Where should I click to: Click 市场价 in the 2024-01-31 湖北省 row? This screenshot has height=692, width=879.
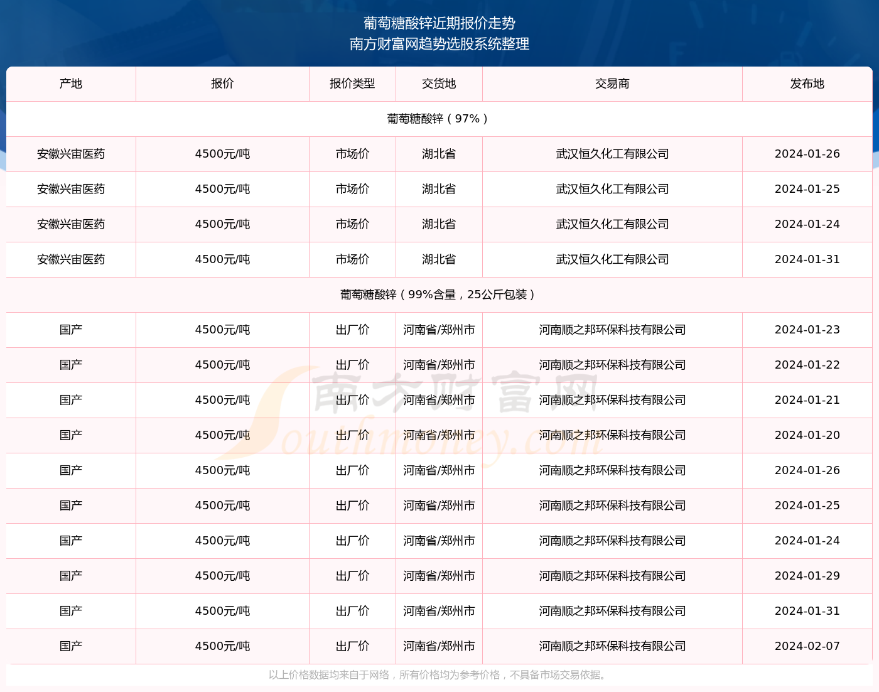click(352, 259)
